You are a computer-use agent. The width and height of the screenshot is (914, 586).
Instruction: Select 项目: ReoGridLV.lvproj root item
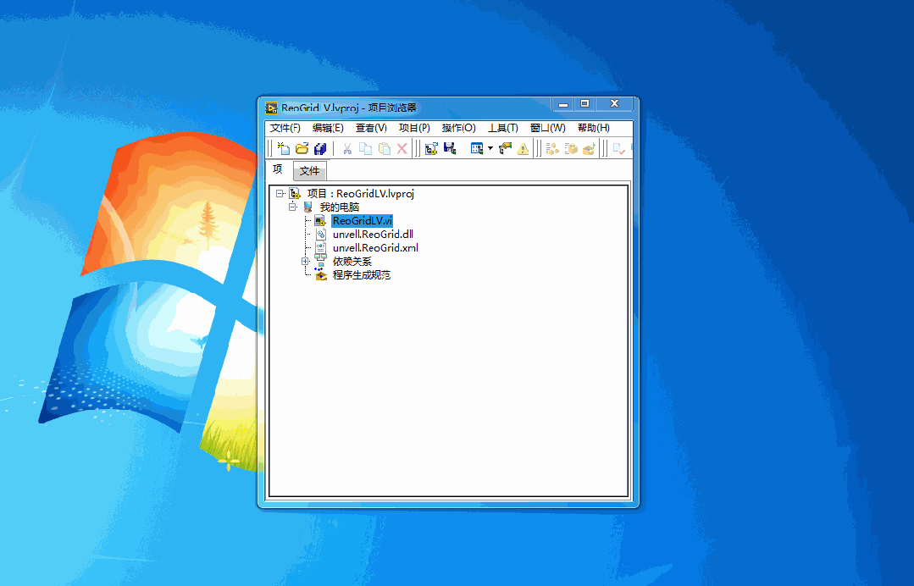click(360, 193)
